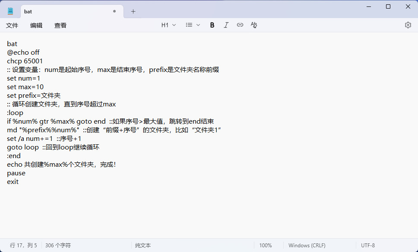Click the line 'set max=10'
This screenshot has height=252, width=418.
click(25, 87)
